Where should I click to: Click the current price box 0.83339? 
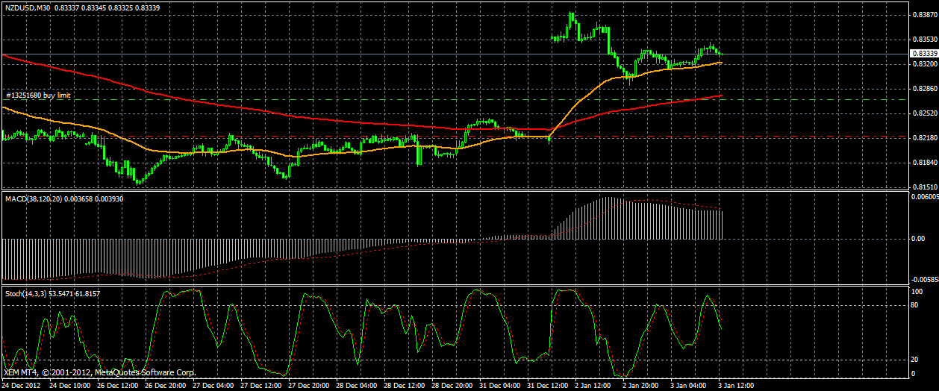tap(924, 54)
